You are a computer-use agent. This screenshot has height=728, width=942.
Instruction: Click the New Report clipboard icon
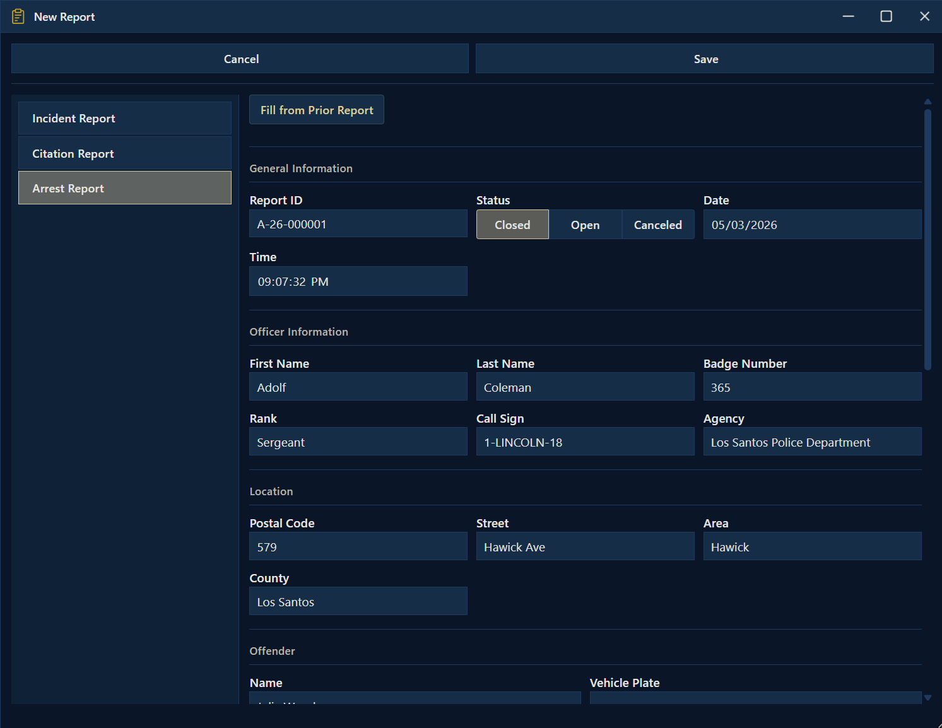click(18, 16)
